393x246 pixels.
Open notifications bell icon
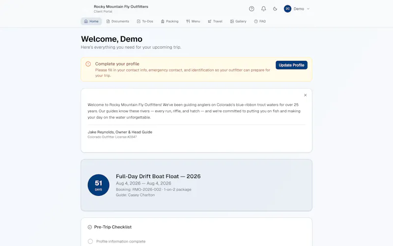click(x=263, y=9)
